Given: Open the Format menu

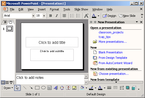Looking at the screenshot, I should (x=54, y=9).
